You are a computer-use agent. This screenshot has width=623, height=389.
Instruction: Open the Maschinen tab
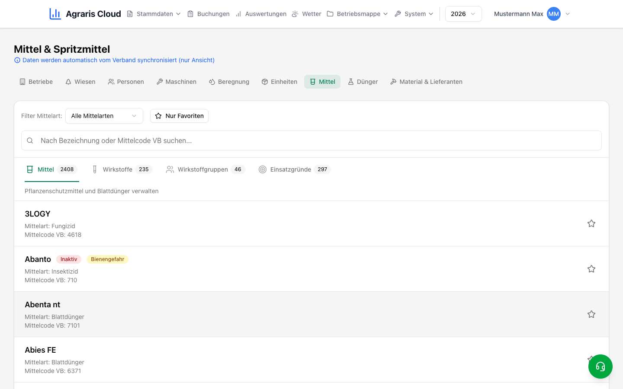[177, 82]
